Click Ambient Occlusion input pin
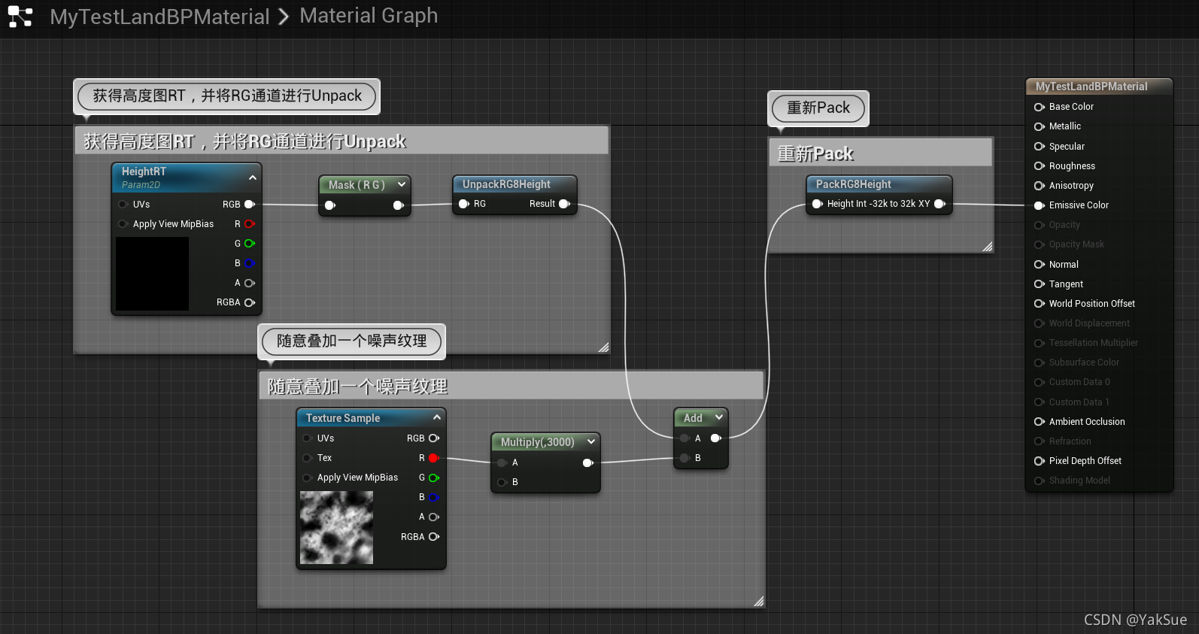This screenshot has width=1199, height=634. tap(1040, 422)
